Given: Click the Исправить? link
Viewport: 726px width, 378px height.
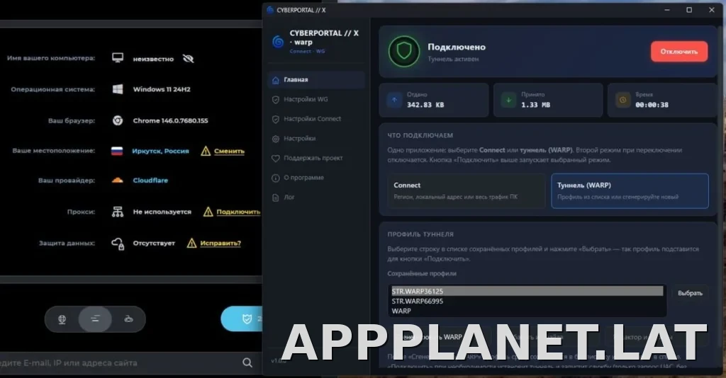Looking at the screenshot, I should [x=220, y=243].
